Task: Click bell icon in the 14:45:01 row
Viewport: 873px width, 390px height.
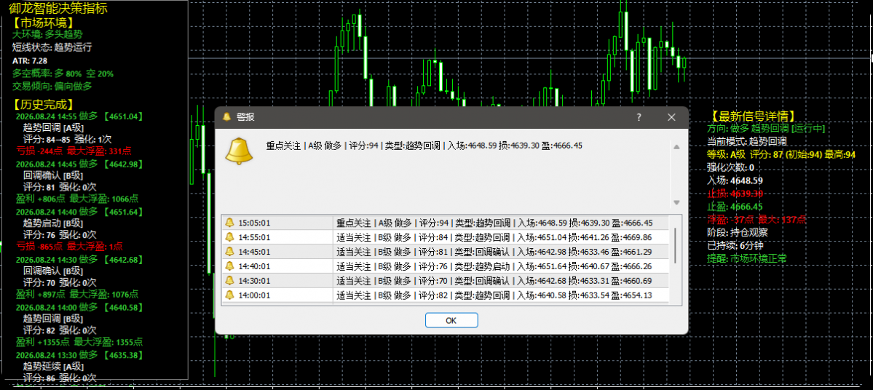Action: (x=229, y=252)
